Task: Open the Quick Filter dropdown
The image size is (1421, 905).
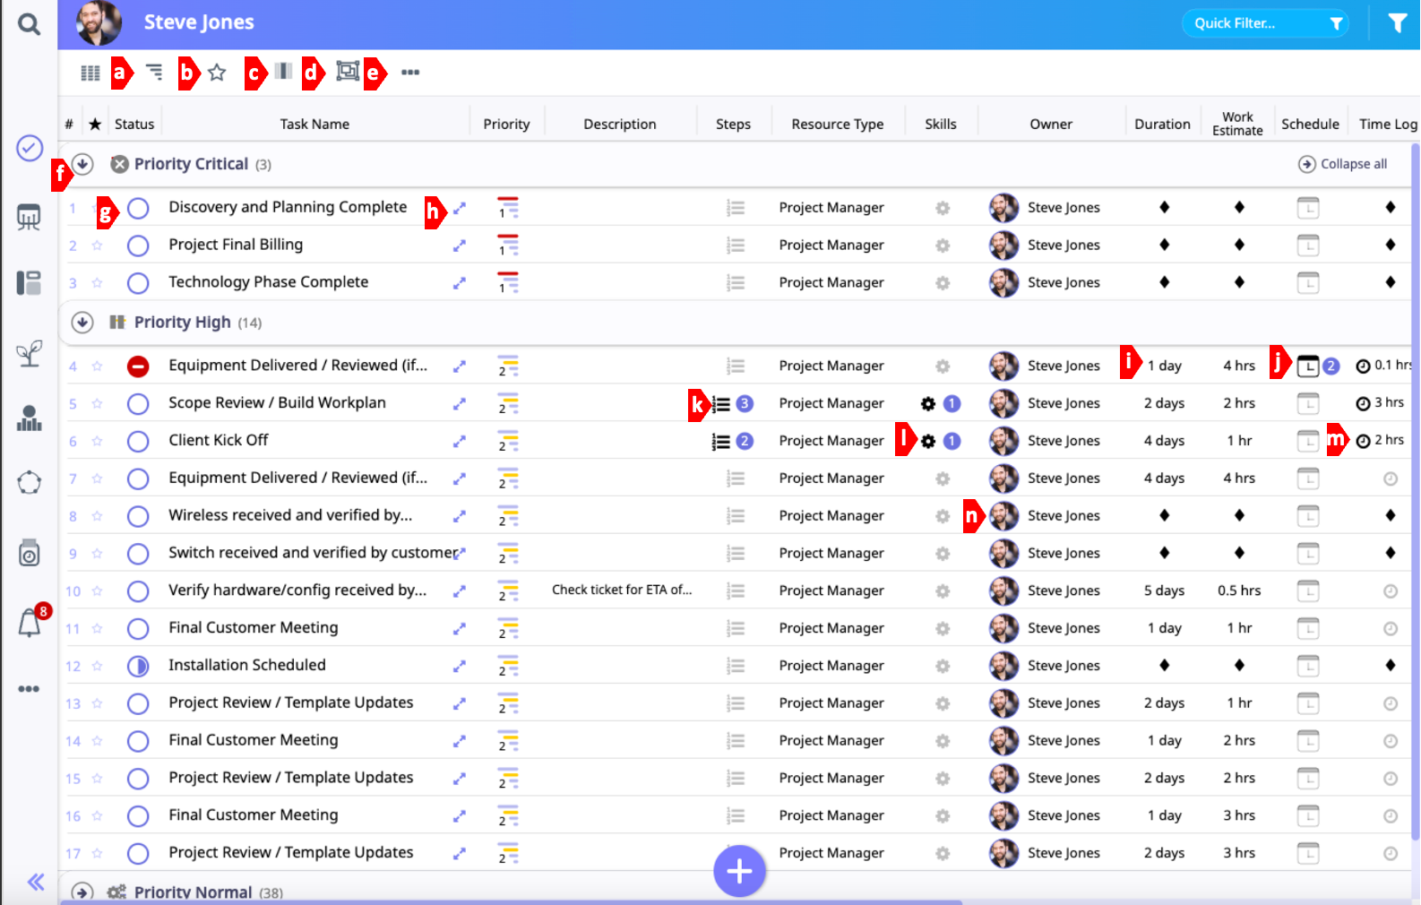Action: point(1265,23)
